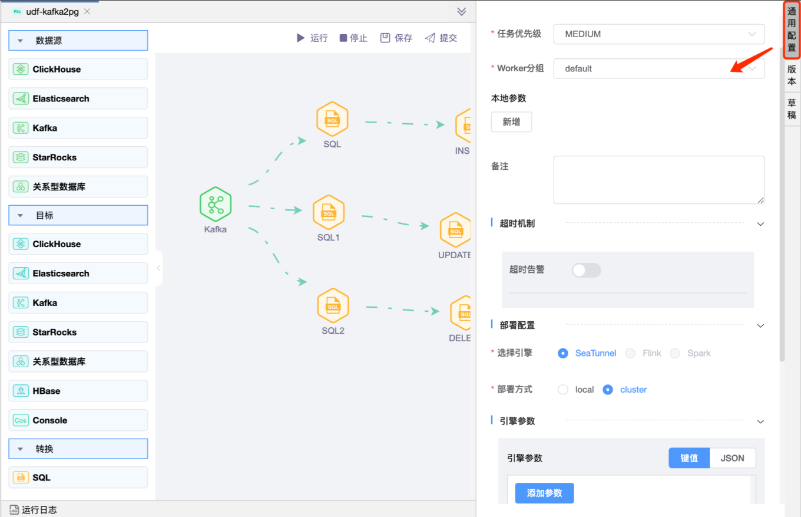
Task: Select the local deployment radio button
Action: pos(563,390)
